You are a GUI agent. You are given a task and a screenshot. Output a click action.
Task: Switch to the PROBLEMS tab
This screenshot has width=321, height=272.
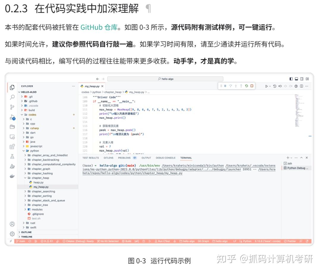tap(124, 158)
